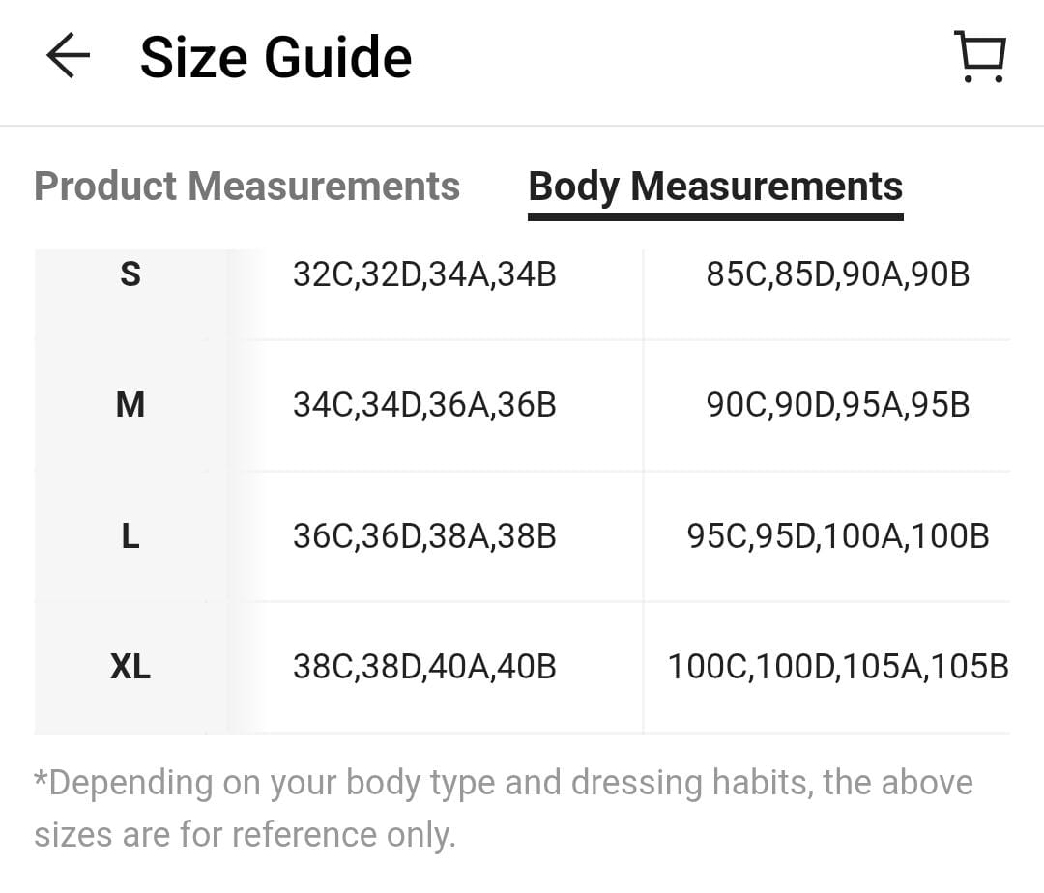
Task: Click the 85C,85D,90A,90B cell
Action: pyautogui.click(x=837, y=274)
